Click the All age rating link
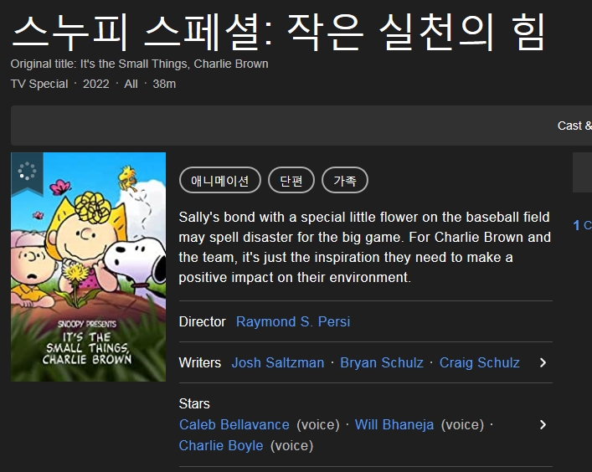This screenshot has height=472, width=592. (x=131, y=84)
